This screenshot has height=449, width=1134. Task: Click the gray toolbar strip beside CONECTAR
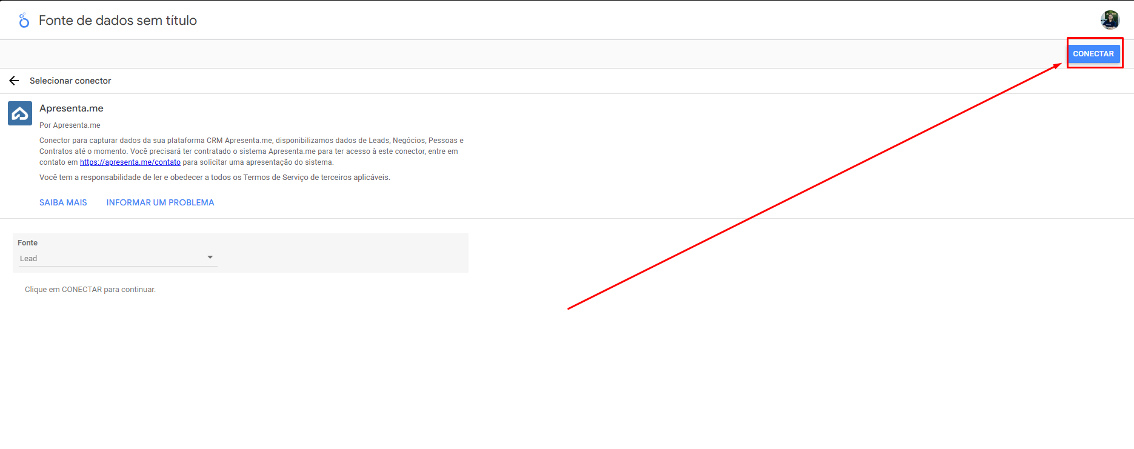[545, 54]
